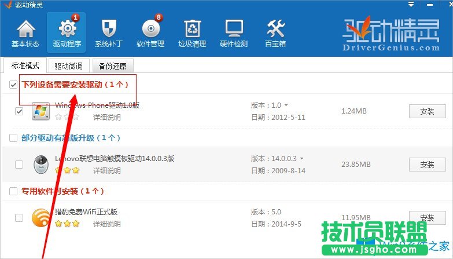Check the Lenovo联想电脑触摸板驱动 checkbox
Image resolution: width=453 pixels, height=259 pixels.
tap(19, 165)
